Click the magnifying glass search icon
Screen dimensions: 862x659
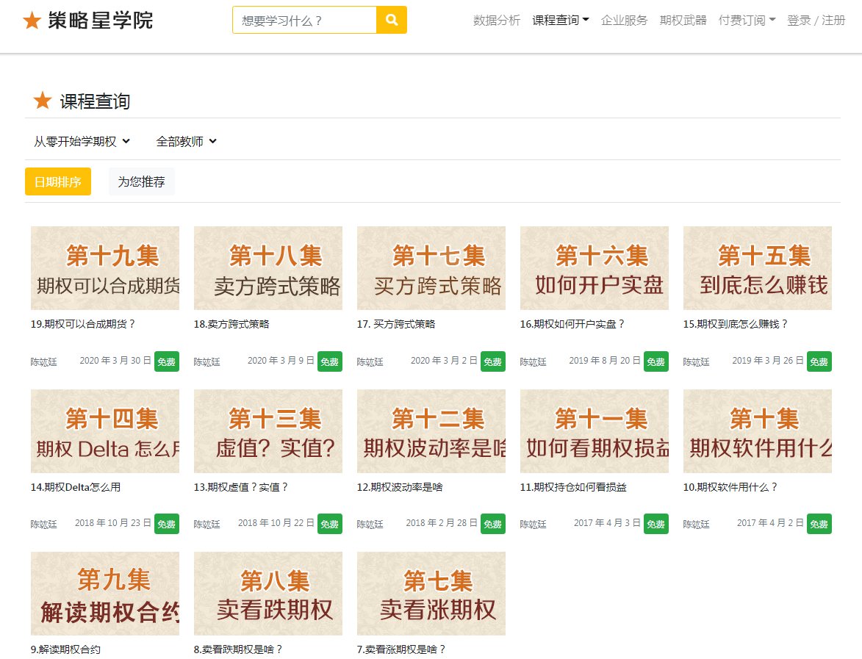pos(392,20)
